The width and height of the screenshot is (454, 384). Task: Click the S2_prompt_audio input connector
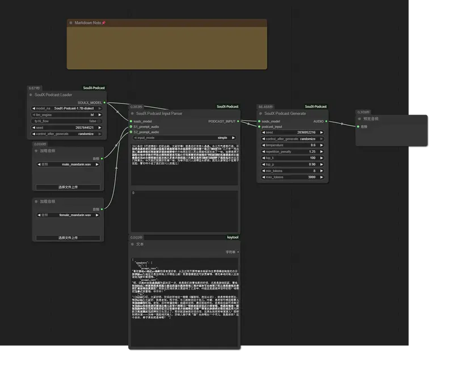click(131, 132)
